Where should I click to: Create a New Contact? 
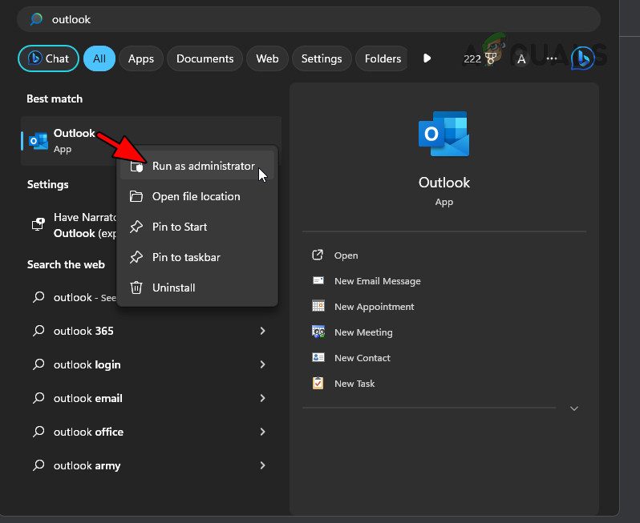click(x=362, y=358)
